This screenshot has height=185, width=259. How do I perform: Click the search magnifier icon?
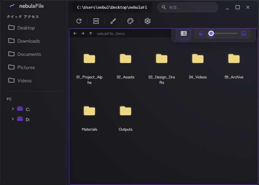click(x=164, y=7)
